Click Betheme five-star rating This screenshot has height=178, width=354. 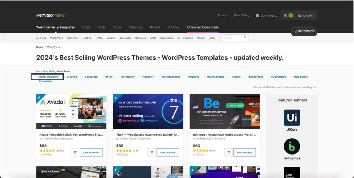tap(201, 151)
